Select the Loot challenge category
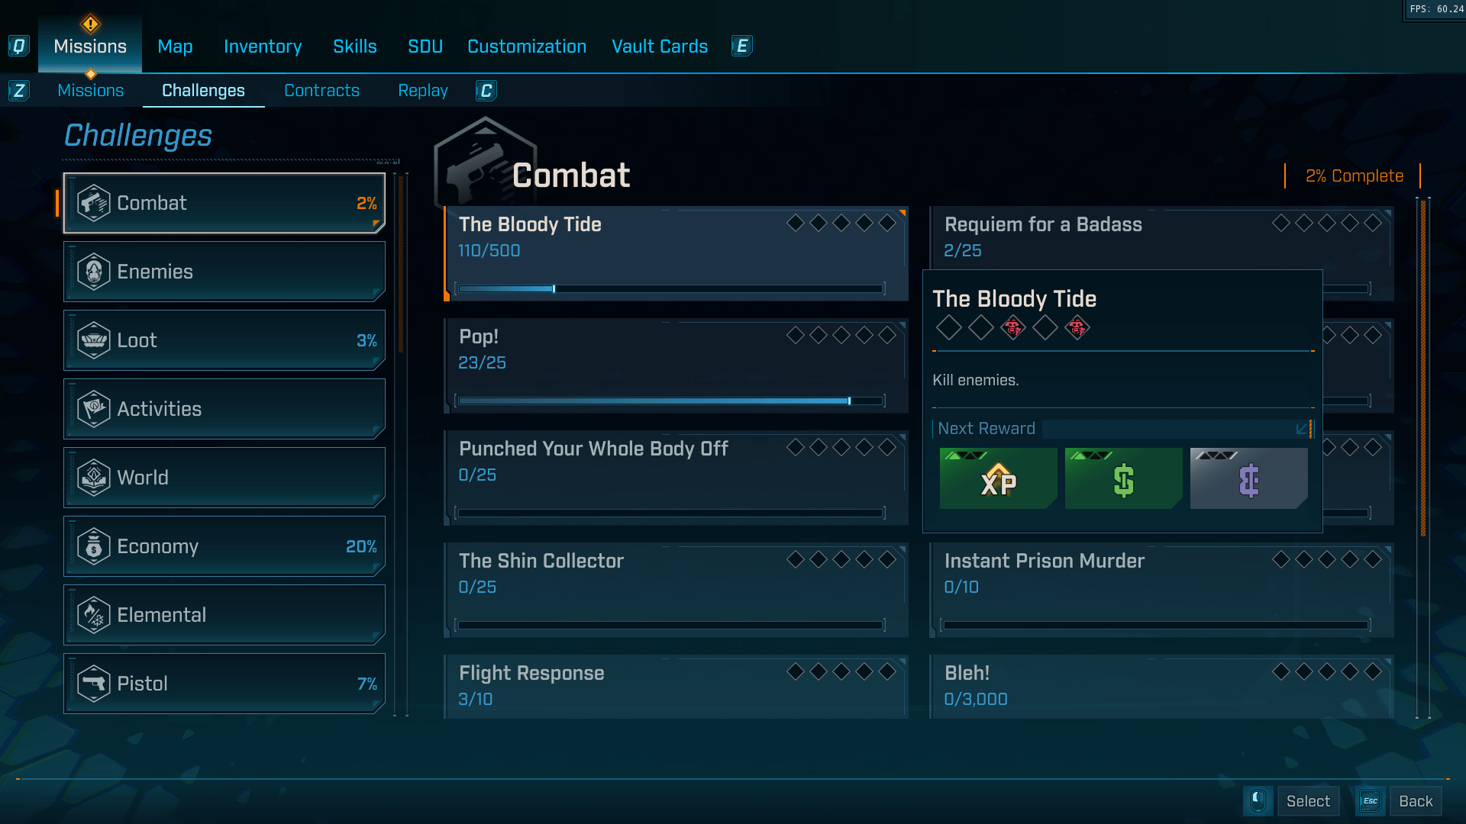The width and height of the screenshot is (1466, 824). tap(224, 340)
